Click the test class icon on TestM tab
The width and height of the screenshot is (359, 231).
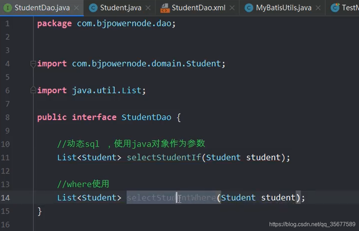pyautogui.click(x=335, y=7)
